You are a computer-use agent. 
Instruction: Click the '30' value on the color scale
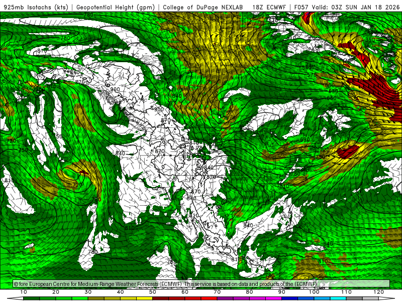pyautogui.click(x=88, y=292)
